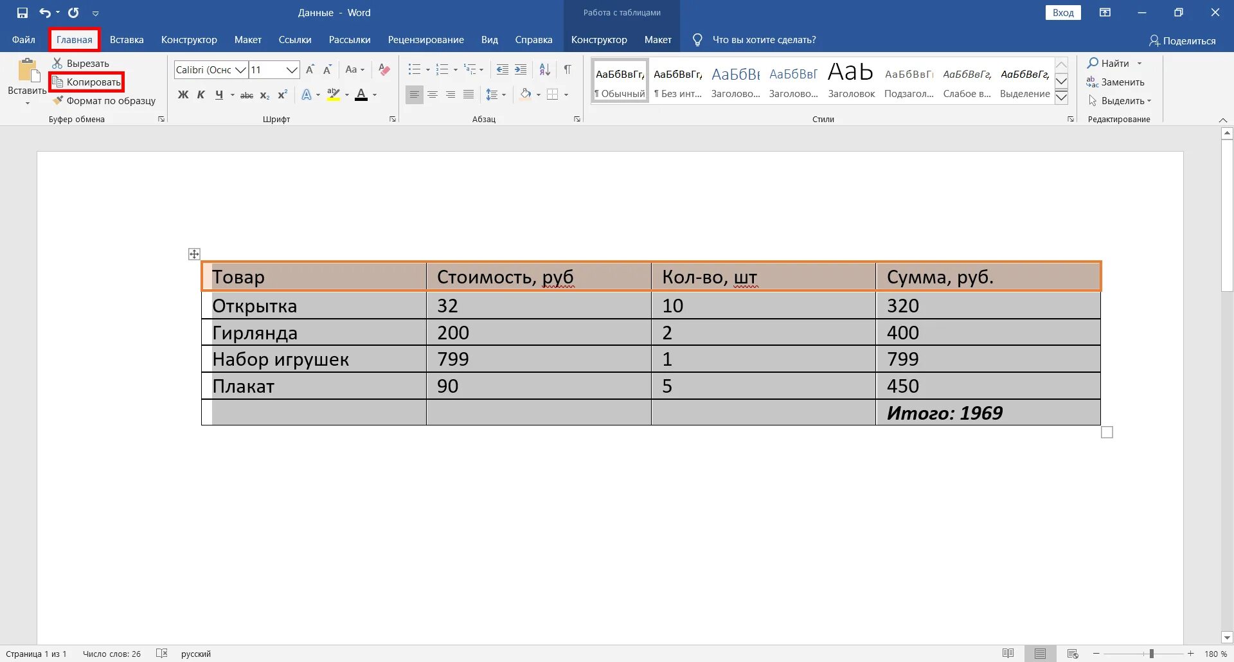The image size is (1234, 662).
Task: Collapse the ribbon with the chevron
Action: [x=1223, y=120]
